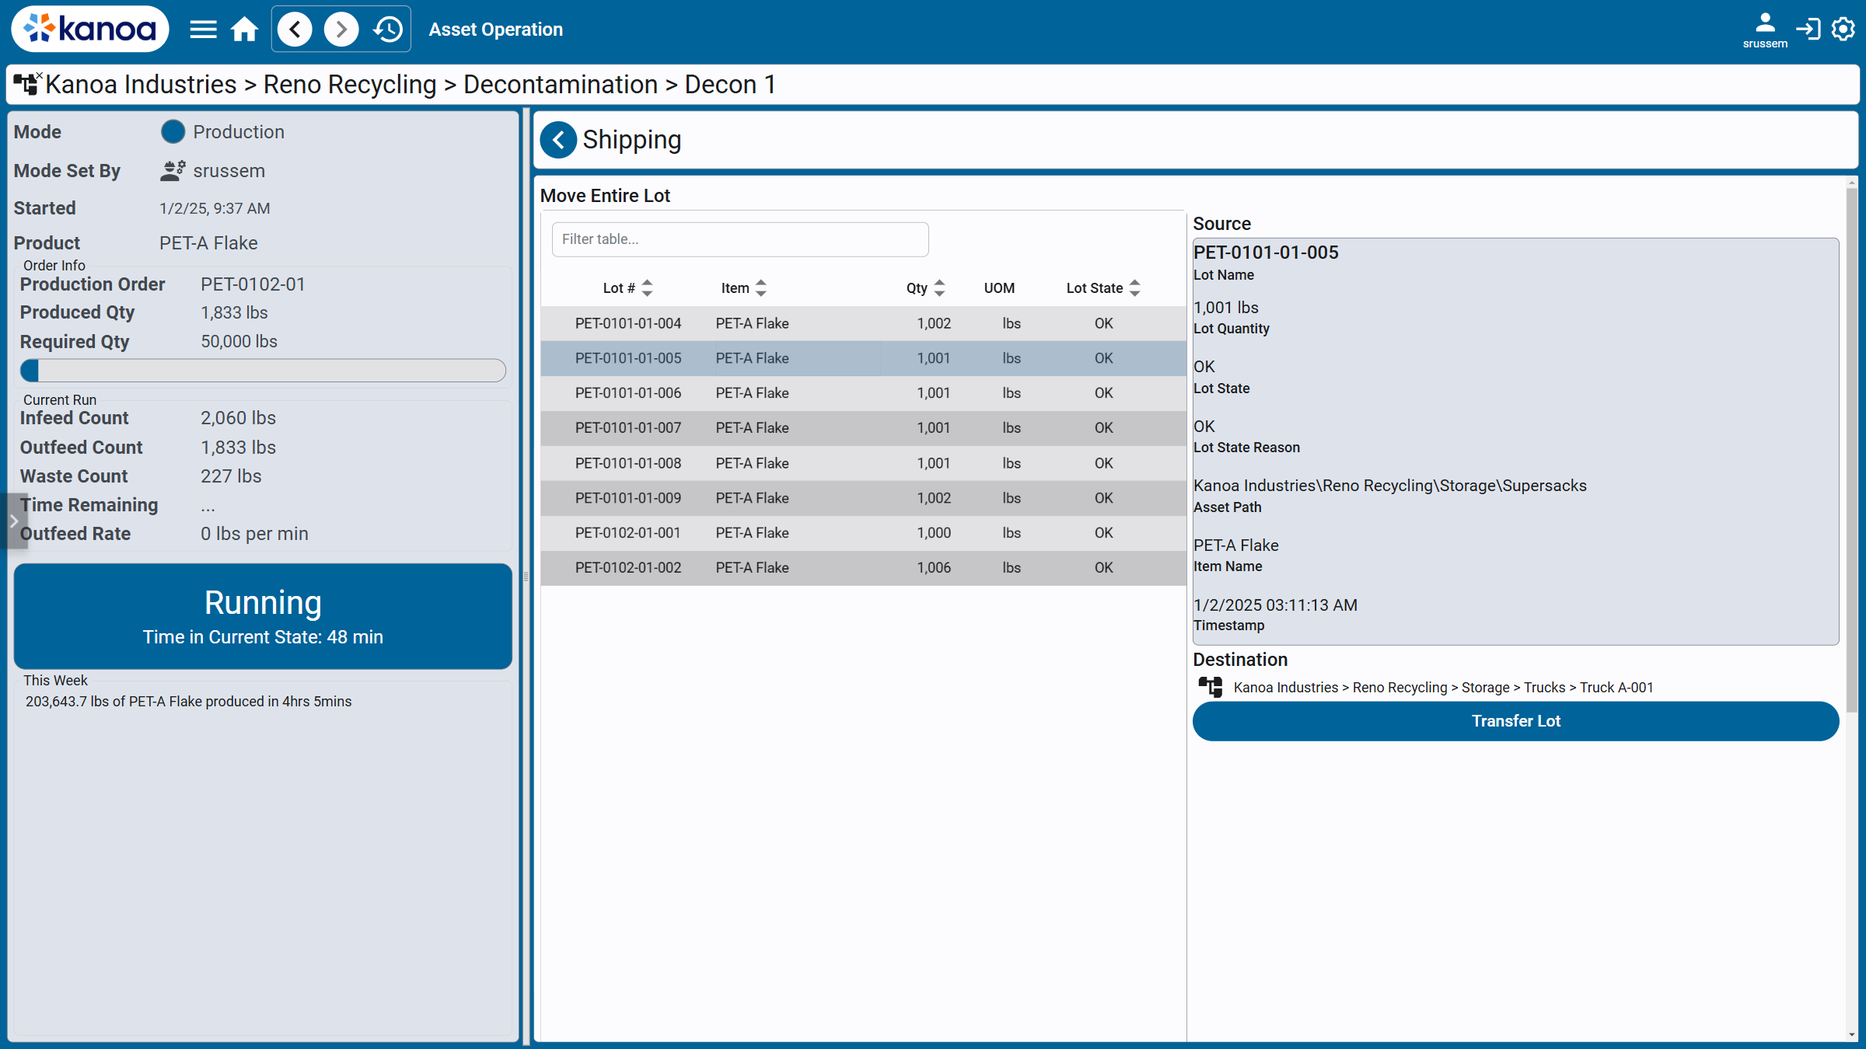Click the Filter table input field
Image resolution: width=1866 pixels, height=1049 pixels.
point(740,239)
